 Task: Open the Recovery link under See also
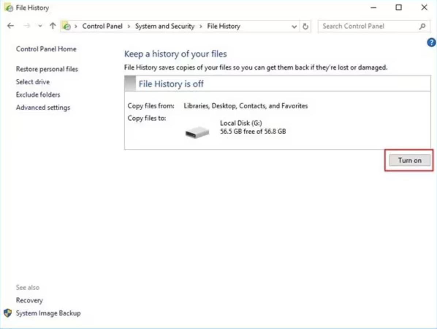(x=29, y=300)
